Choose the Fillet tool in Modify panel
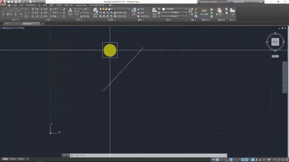The image size is (289, 162). click(x=54, y=13)
